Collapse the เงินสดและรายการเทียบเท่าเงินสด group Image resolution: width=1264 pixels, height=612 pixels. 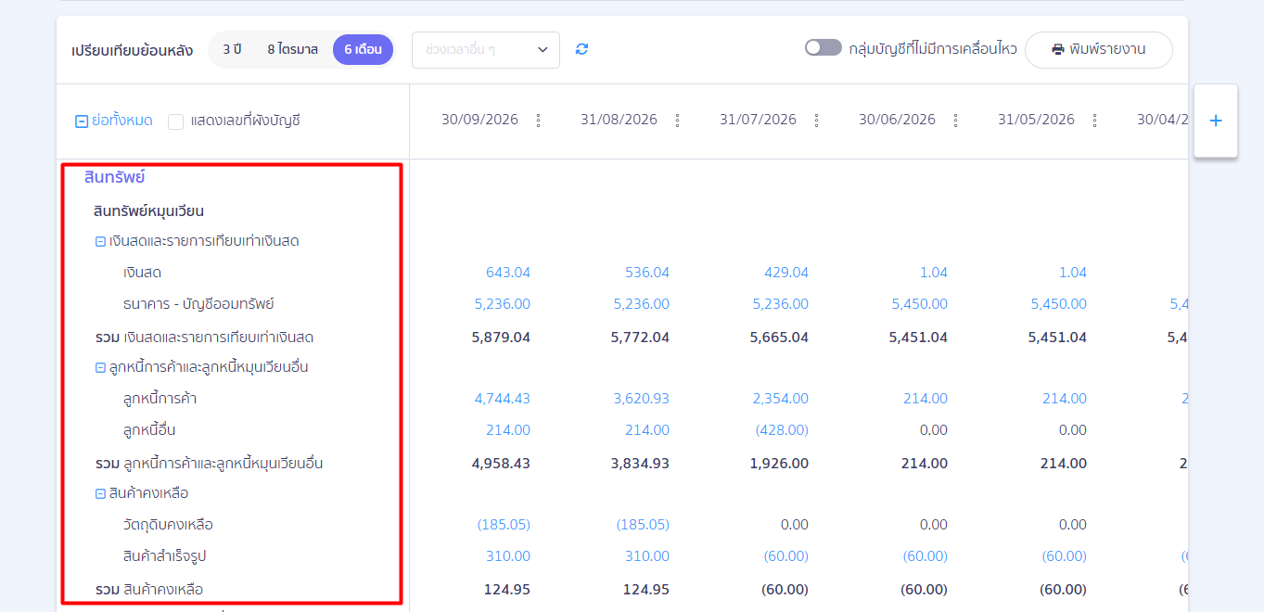point(100,241)
